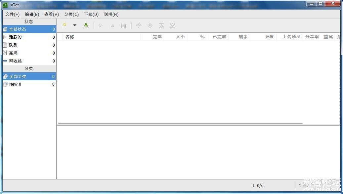Select the 队列 status row

[x=29, y=45]
